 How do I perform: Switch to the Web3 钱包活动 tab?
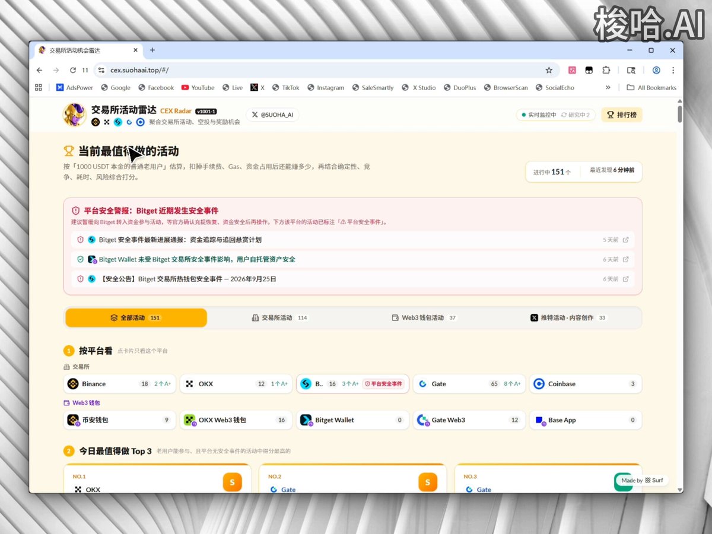[x=424, y=317]
